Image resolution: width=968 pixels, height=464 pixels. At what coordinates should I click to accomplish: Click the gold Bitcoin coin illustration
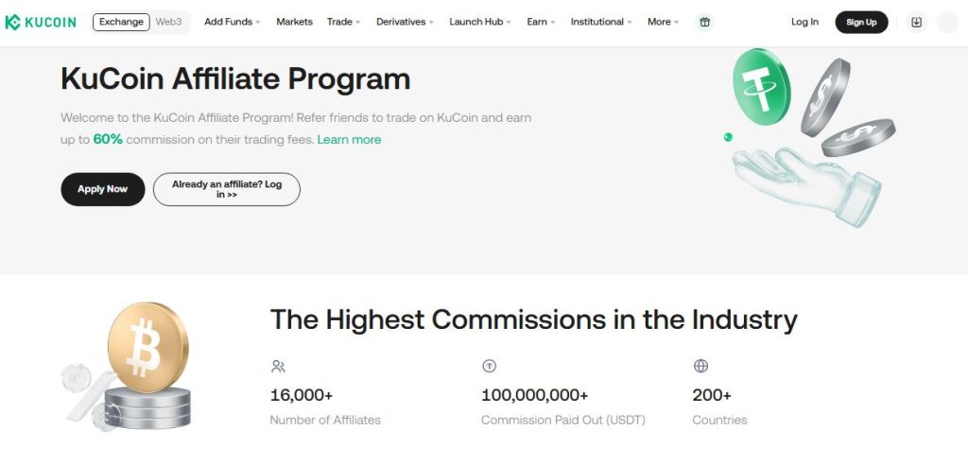pos(147,348)
